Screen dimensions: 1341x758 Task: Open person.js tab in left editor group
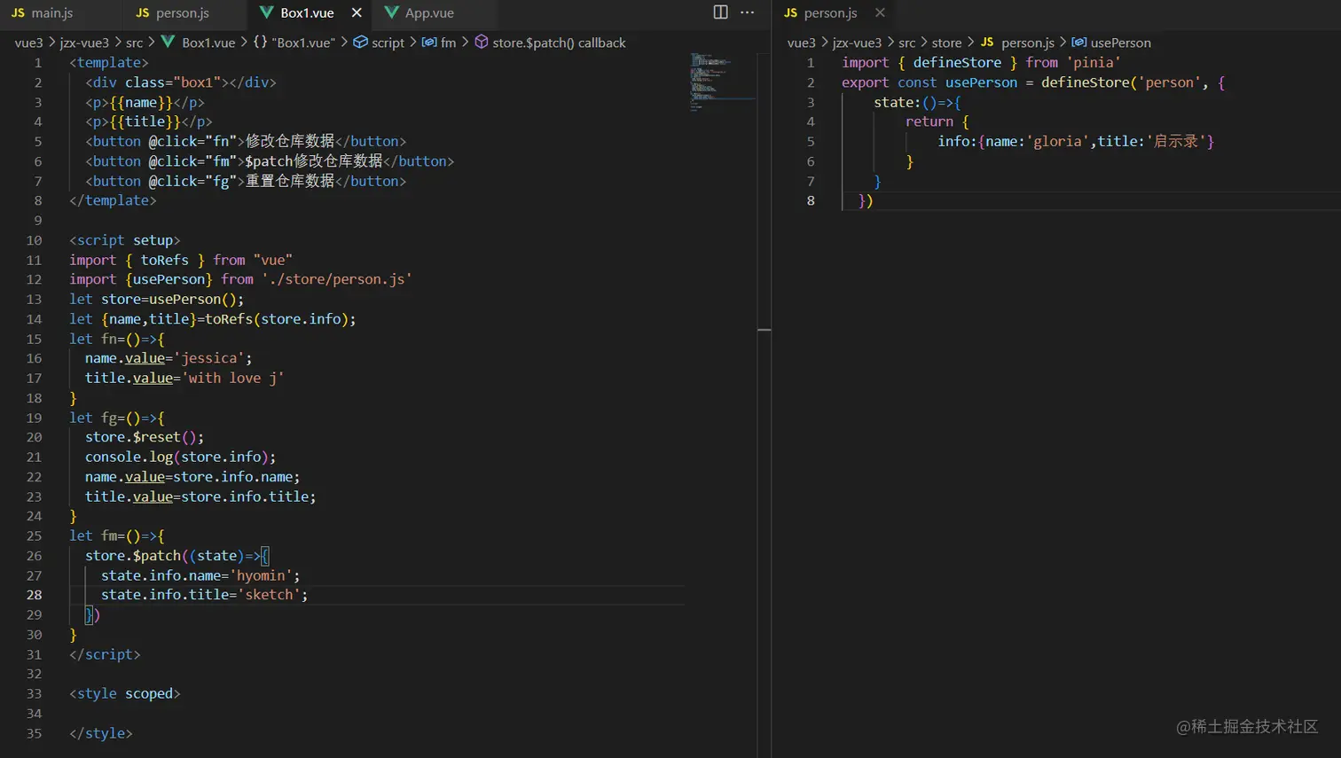coord(173,12)
